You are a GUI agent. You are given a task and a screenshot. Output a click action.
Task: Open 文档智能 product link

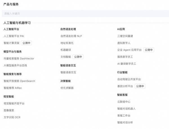point(66,57)
